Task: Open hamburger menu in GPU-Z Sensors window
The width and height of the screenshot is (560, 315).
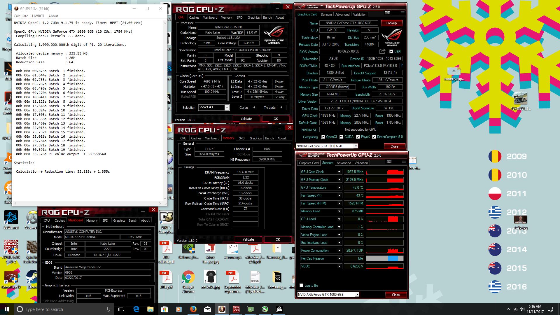Action: [404, 161]
